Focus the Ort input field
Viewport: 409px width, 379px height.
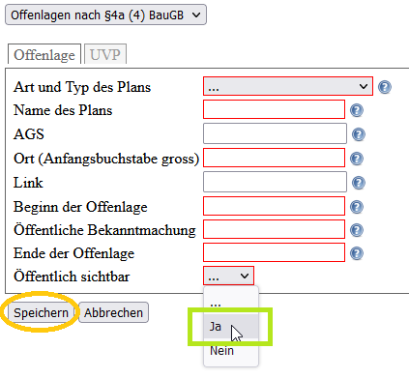coord(274,158)
